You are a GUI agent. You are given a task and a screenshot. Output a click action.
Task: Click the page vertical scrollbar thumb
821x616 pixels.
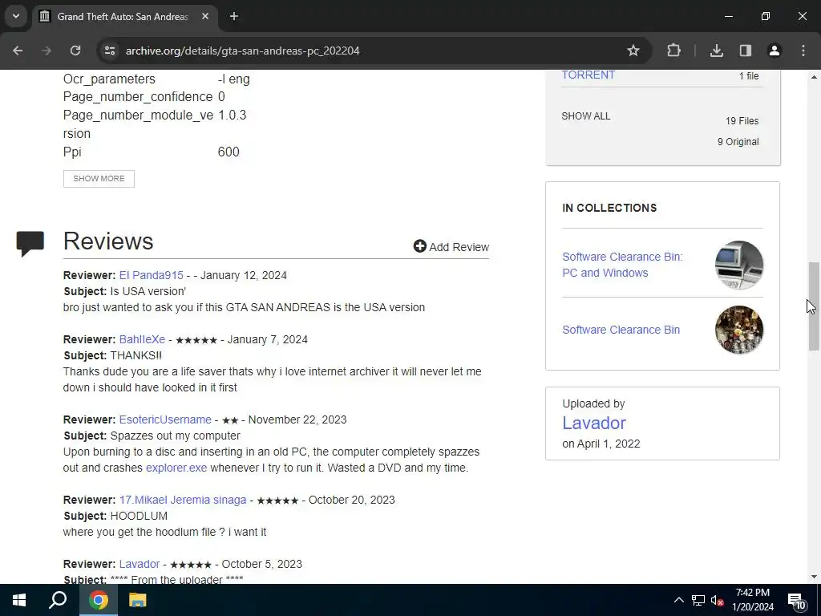pos(814,306)
